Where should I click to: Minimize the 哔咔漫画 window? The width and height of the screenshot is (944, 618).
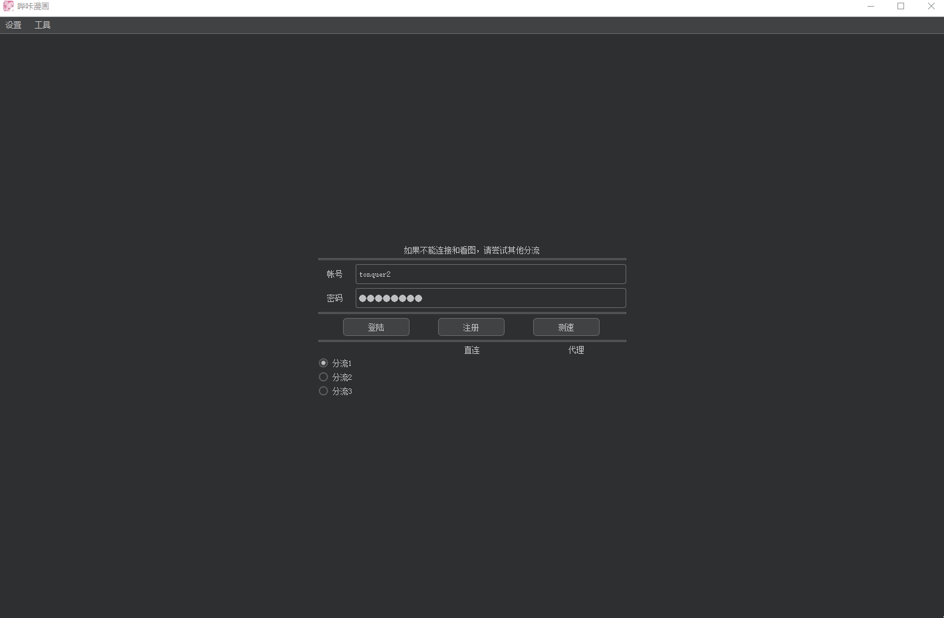(871, 6)
